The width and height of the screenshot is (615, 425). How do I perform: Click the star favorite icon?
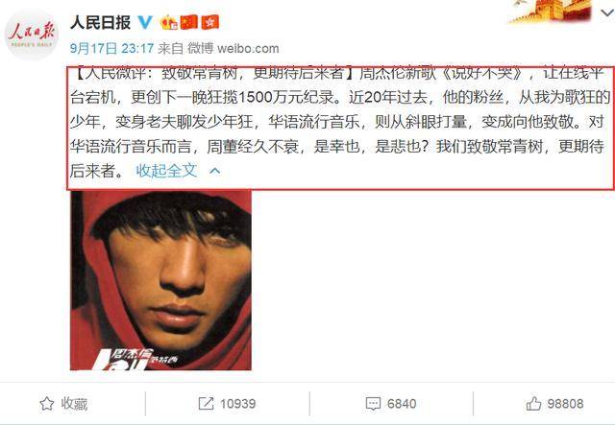pyautogui.click(x=47, y=404)
